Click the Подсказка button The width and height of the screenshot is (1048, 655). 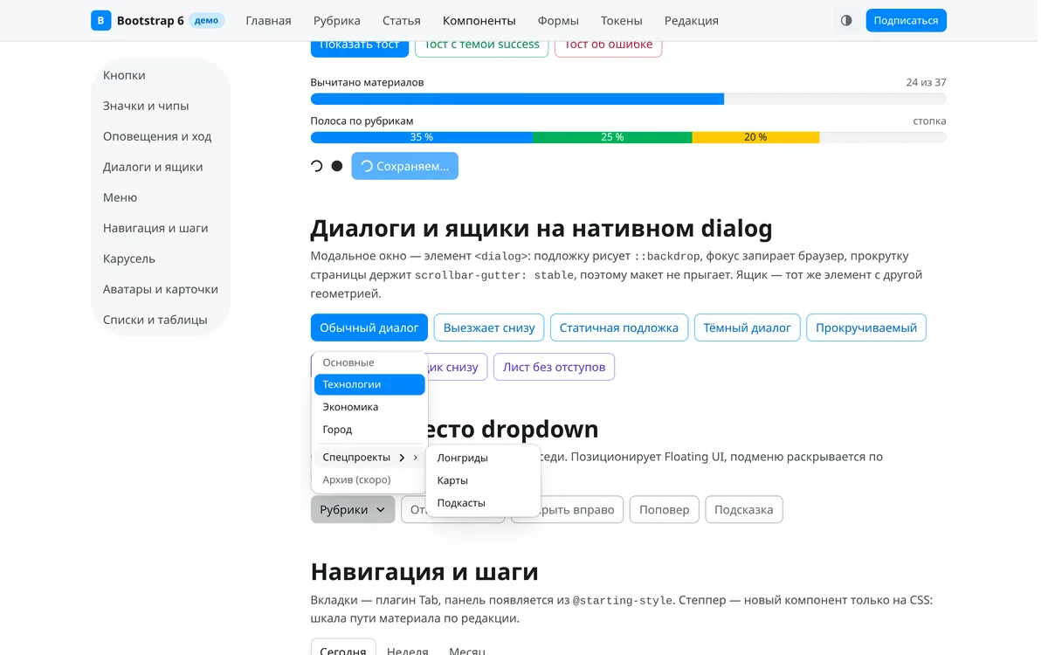(744, 510)
